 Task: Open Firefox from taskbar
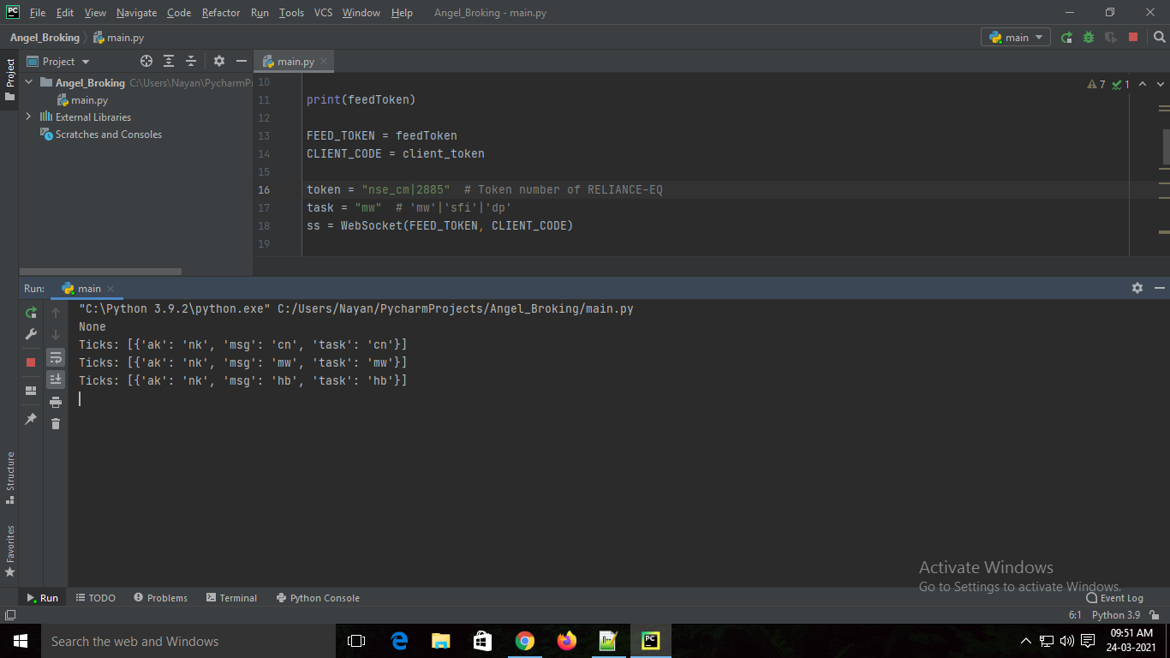(567, 641)
